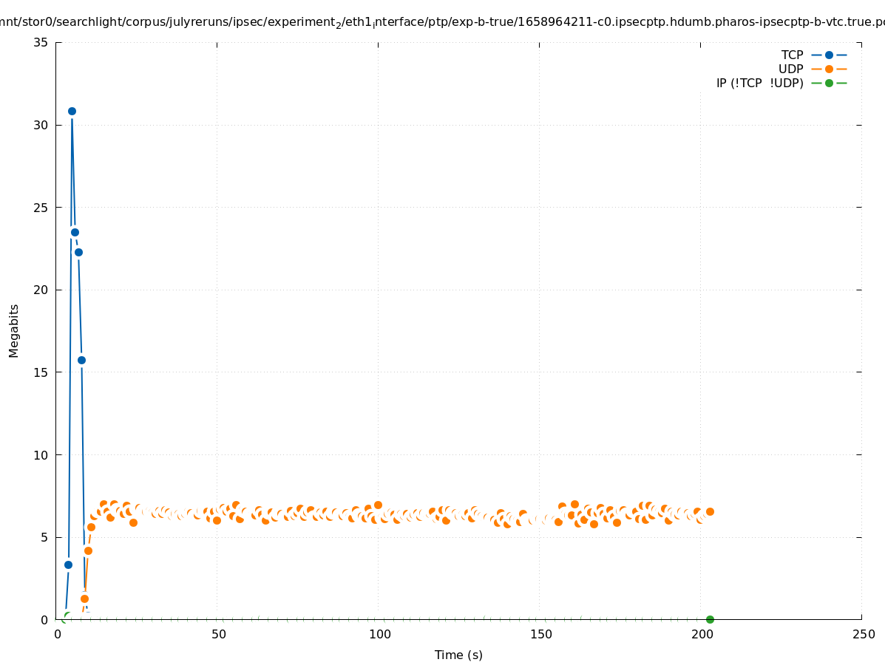Toggle the TCP series via its legend label
885x665 pixels.
pyautogui.click(x=792, y=55)
